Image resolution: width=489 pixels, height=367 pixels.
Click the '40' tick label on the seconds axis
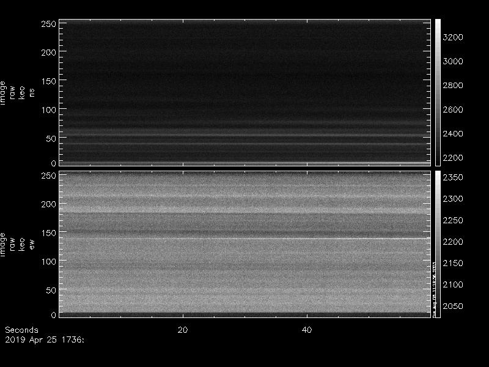click(x=307, y=330)
